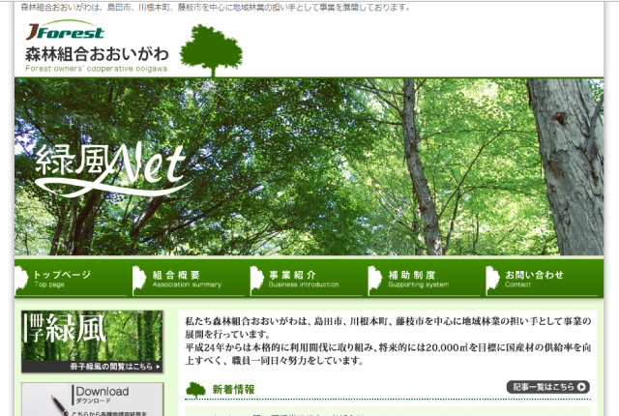Open 組合概要 Association summary menu
The height and width of the screenshot is (416, 619).
point(189,279)
